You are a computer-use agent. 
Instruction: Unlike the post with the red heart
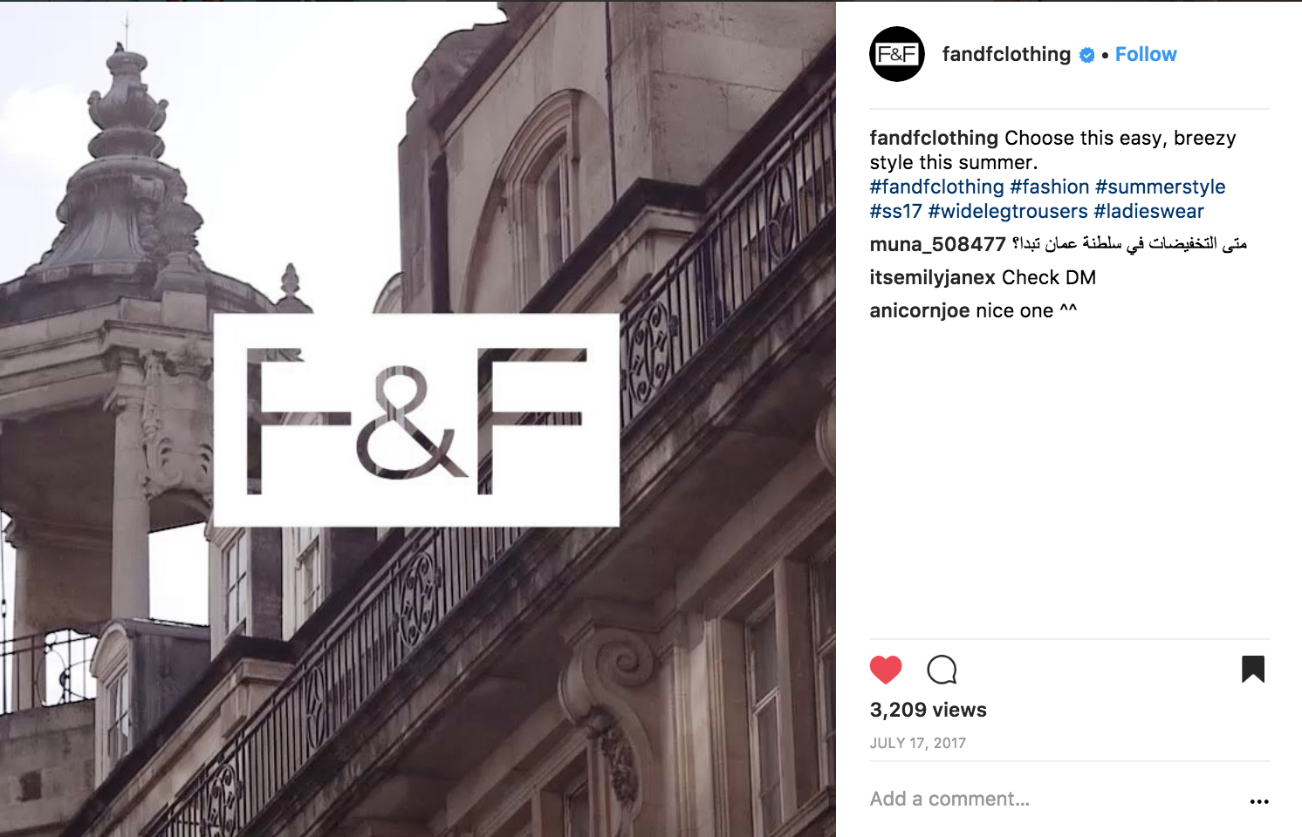click(x=886, y=670)
